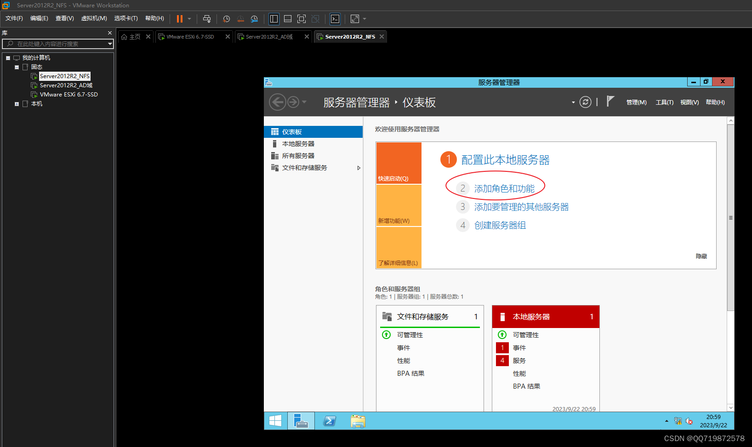The height and width of the screenshot is (447, 752).
Task: Open the library search dropdown arrow
Action: pos(110,44)
